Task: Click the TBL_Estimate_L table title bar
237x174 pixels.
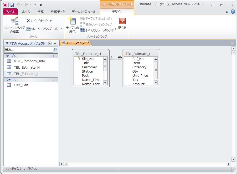Action: [x=141, y=54]
